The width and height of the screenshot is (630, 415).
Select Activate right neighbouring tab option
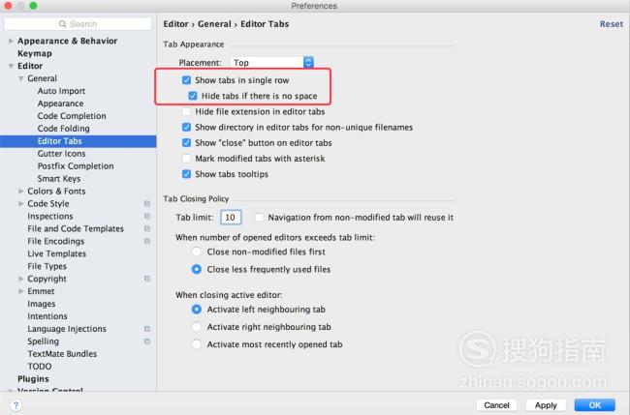coord(197,327)
